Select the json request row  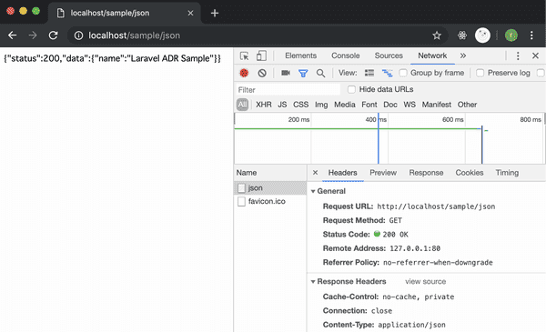point(270,188)
